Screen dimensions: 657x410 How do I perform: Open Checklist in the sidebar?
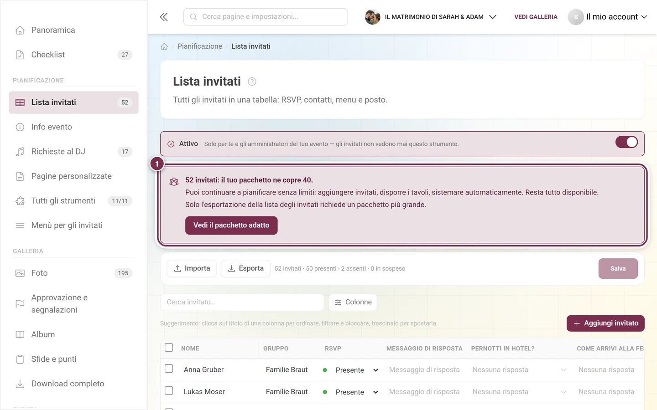(x=73, y=55)
